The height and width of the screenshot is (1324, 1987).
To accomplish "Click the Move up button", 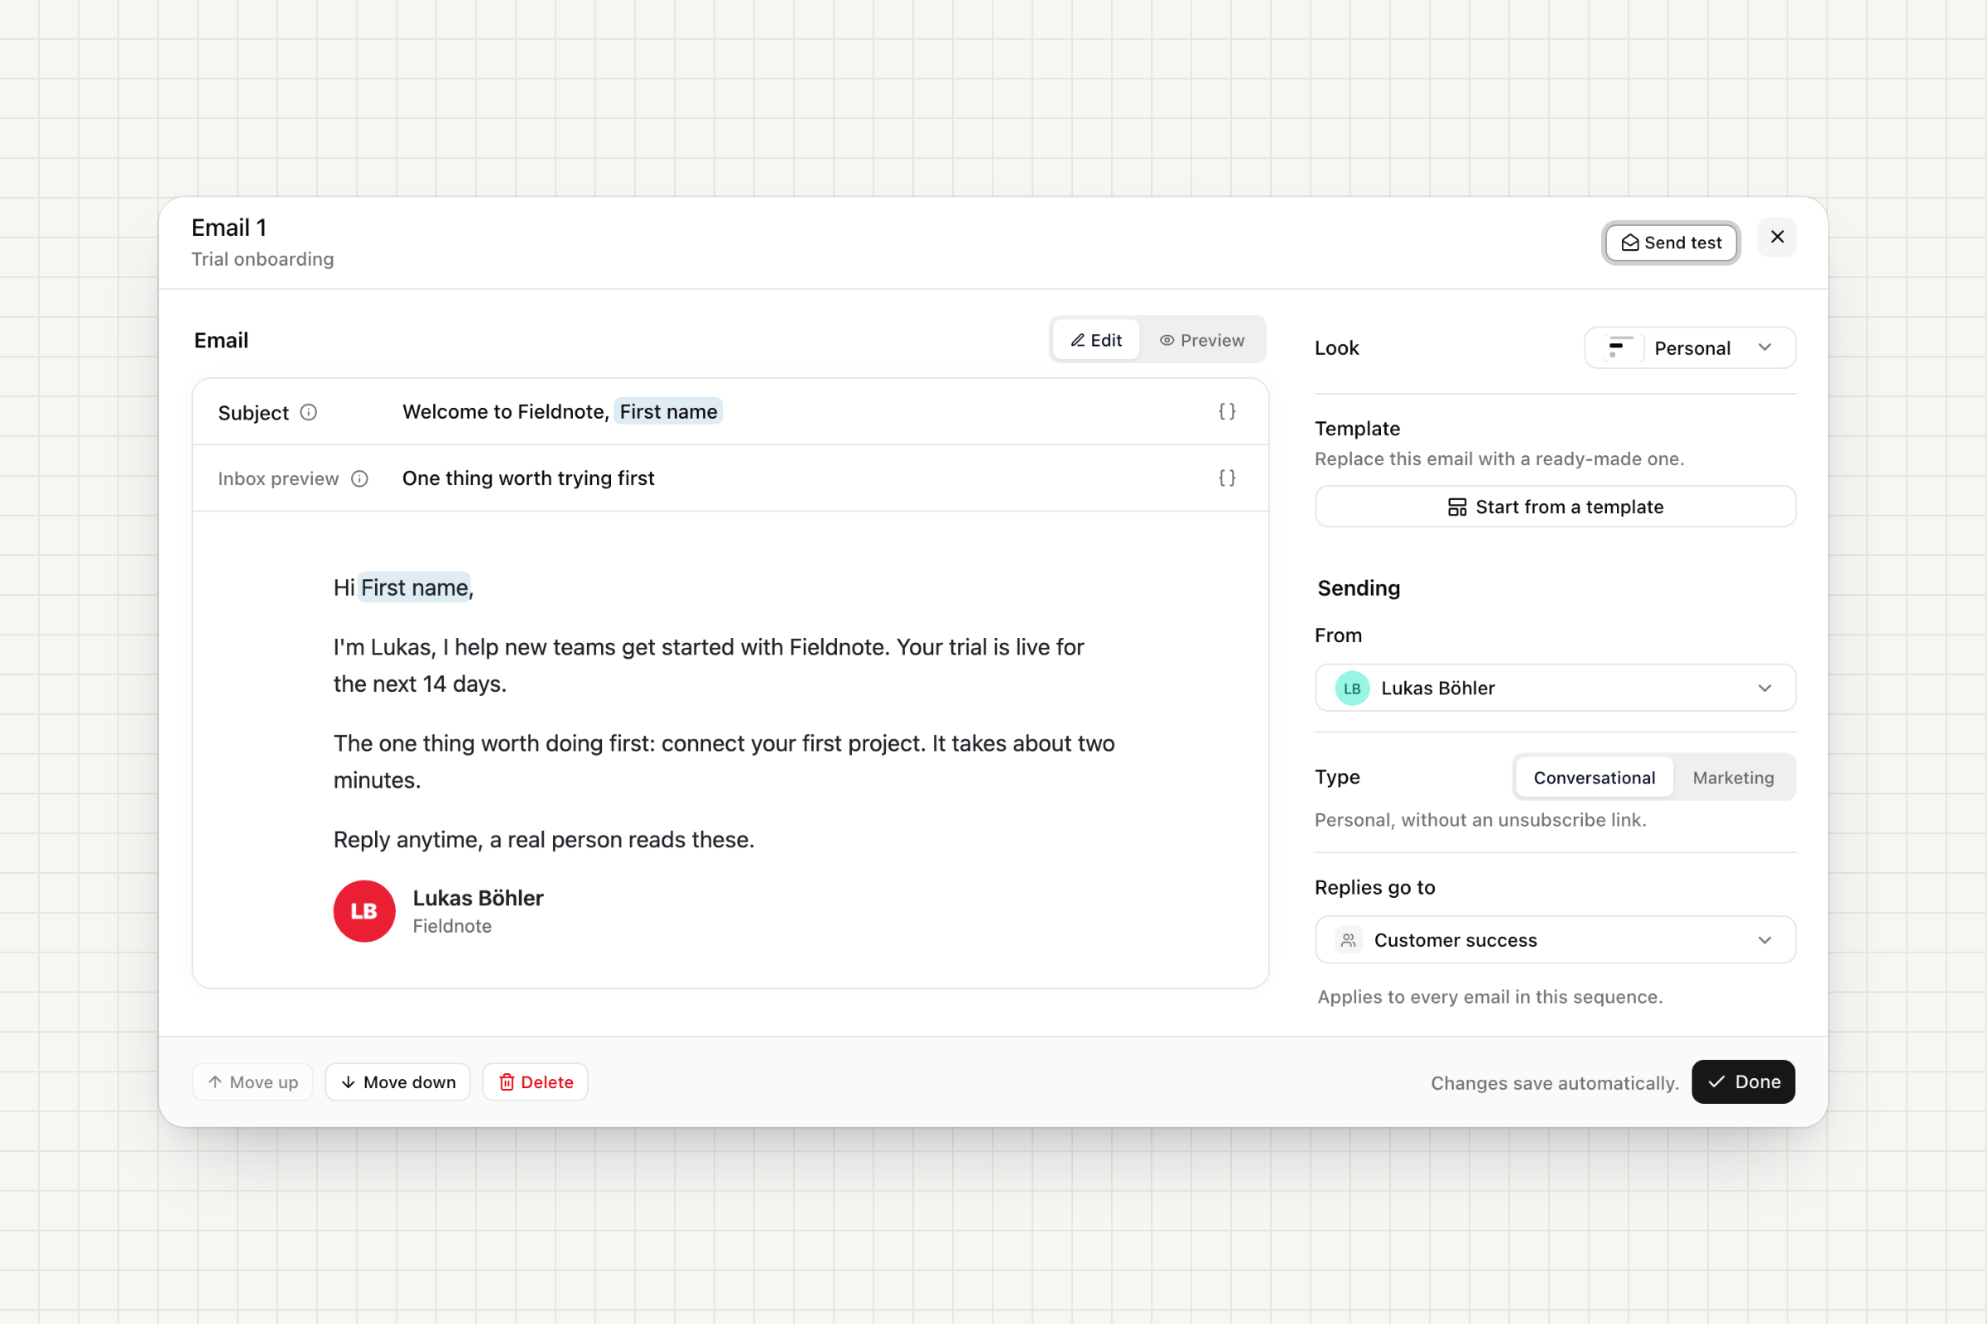I will coord(253,1082).
